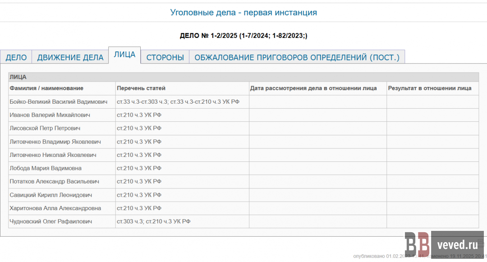This screenshot has width=487, height=262.
Task: Select the ЛИЦА tab
Action: (x=124, y=55)
